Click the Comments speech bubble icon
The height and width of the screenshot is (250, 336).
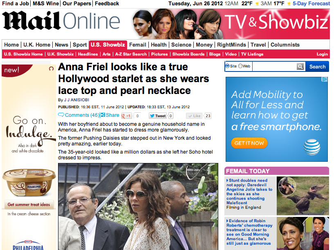[x=61, y=115]
